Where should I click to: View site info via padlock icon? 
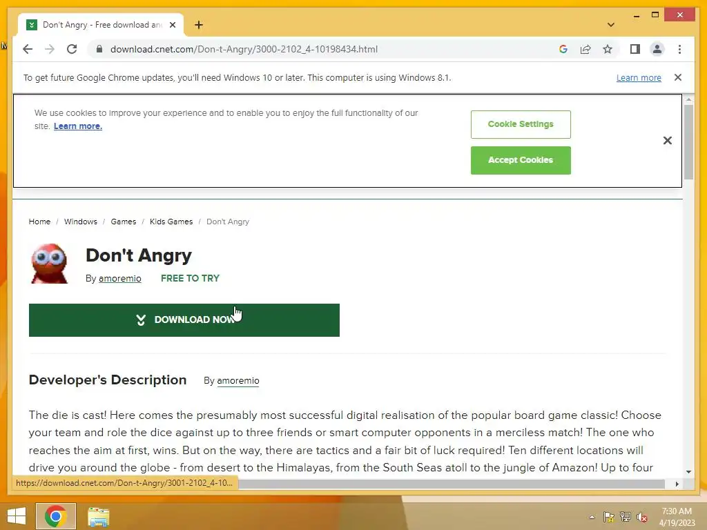[x=99, y=49]
